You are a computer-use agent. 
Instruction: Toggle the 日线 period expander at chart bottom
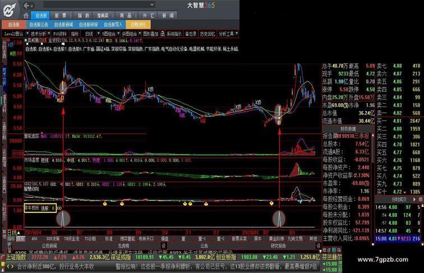(x=14, y=233)
